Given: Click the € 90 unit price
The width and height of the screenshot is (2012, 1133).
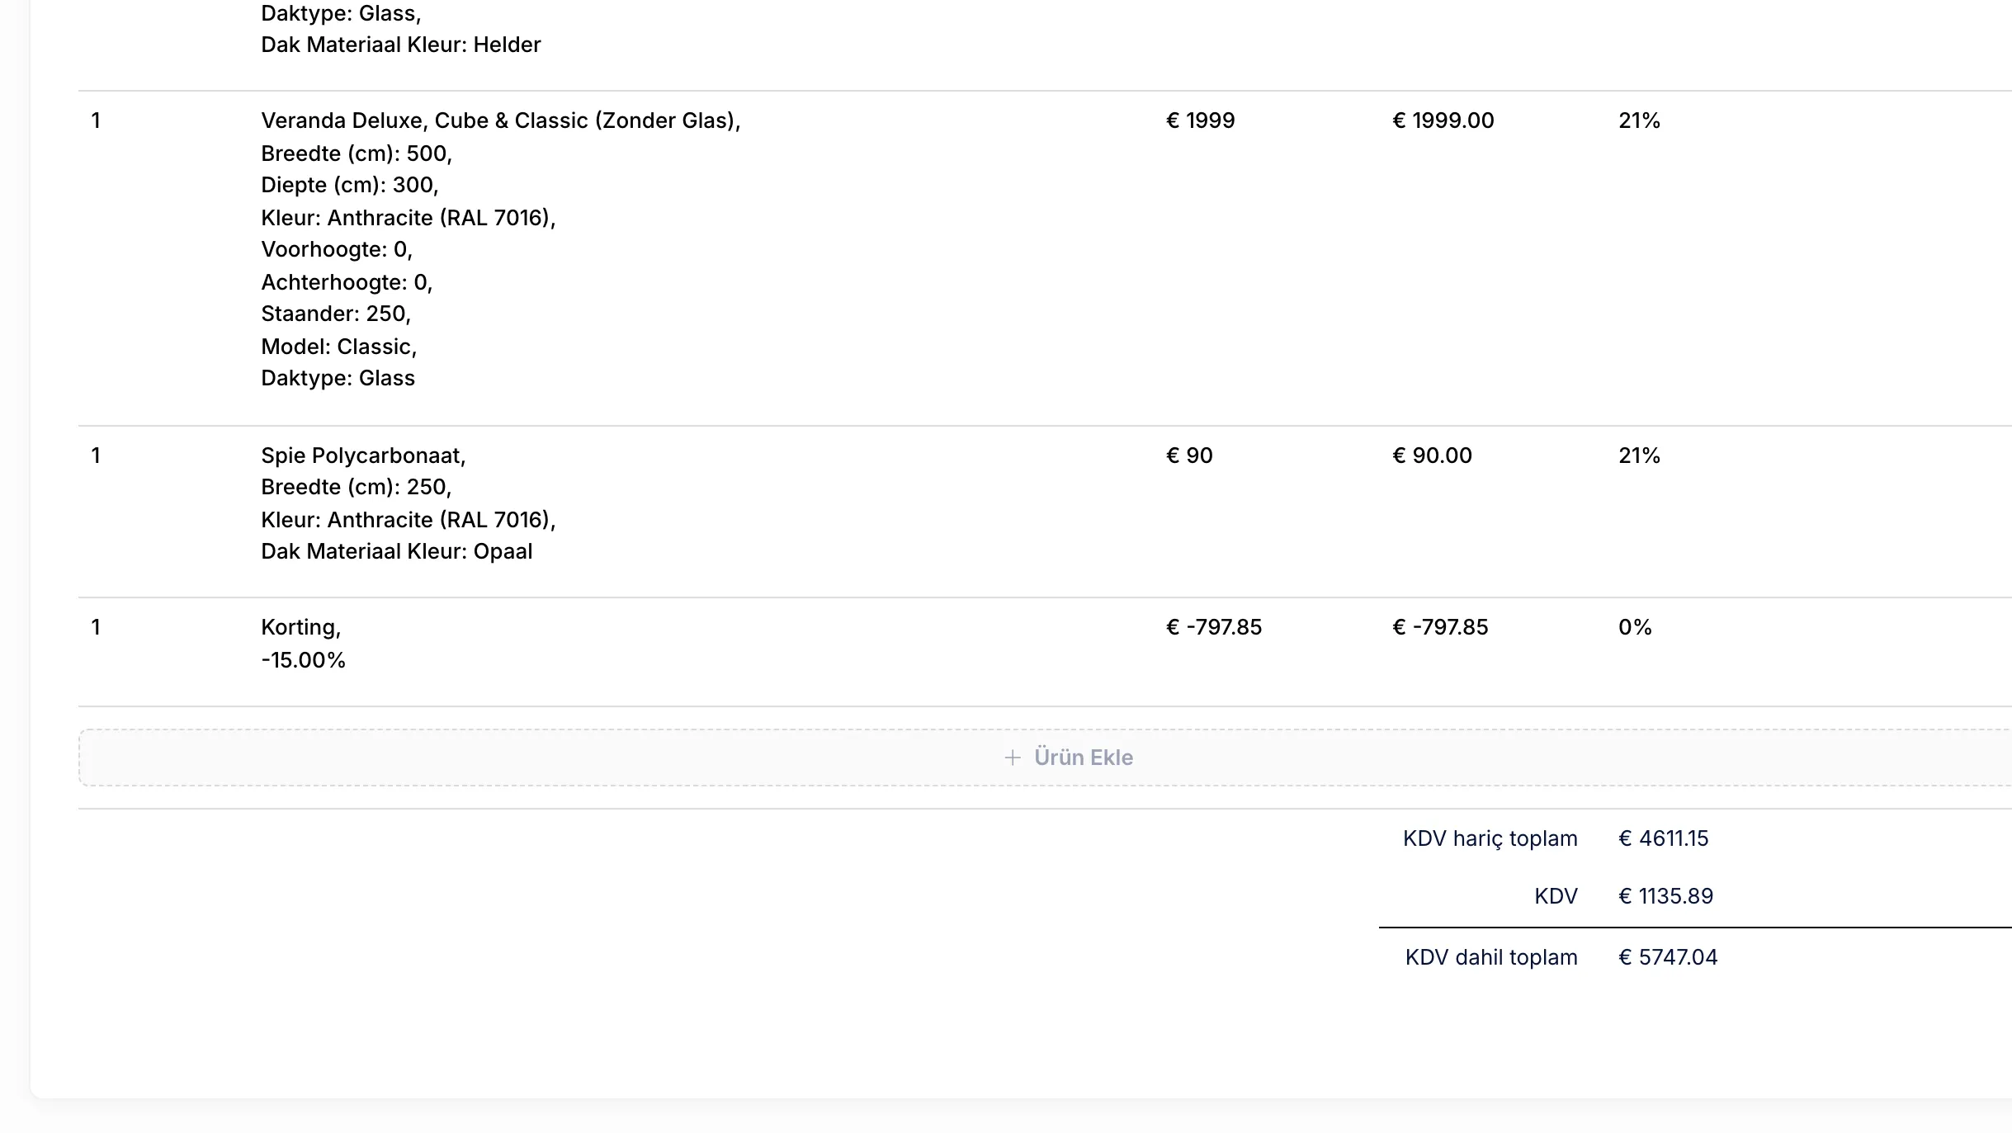Looking at the screenshot, I should 1189,456.
